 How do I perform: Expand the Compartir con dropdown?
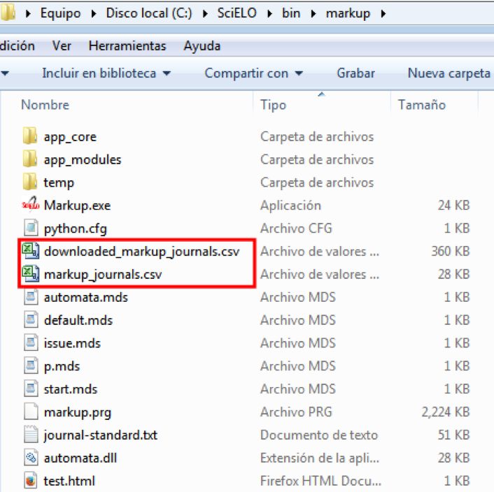[253, 73]
